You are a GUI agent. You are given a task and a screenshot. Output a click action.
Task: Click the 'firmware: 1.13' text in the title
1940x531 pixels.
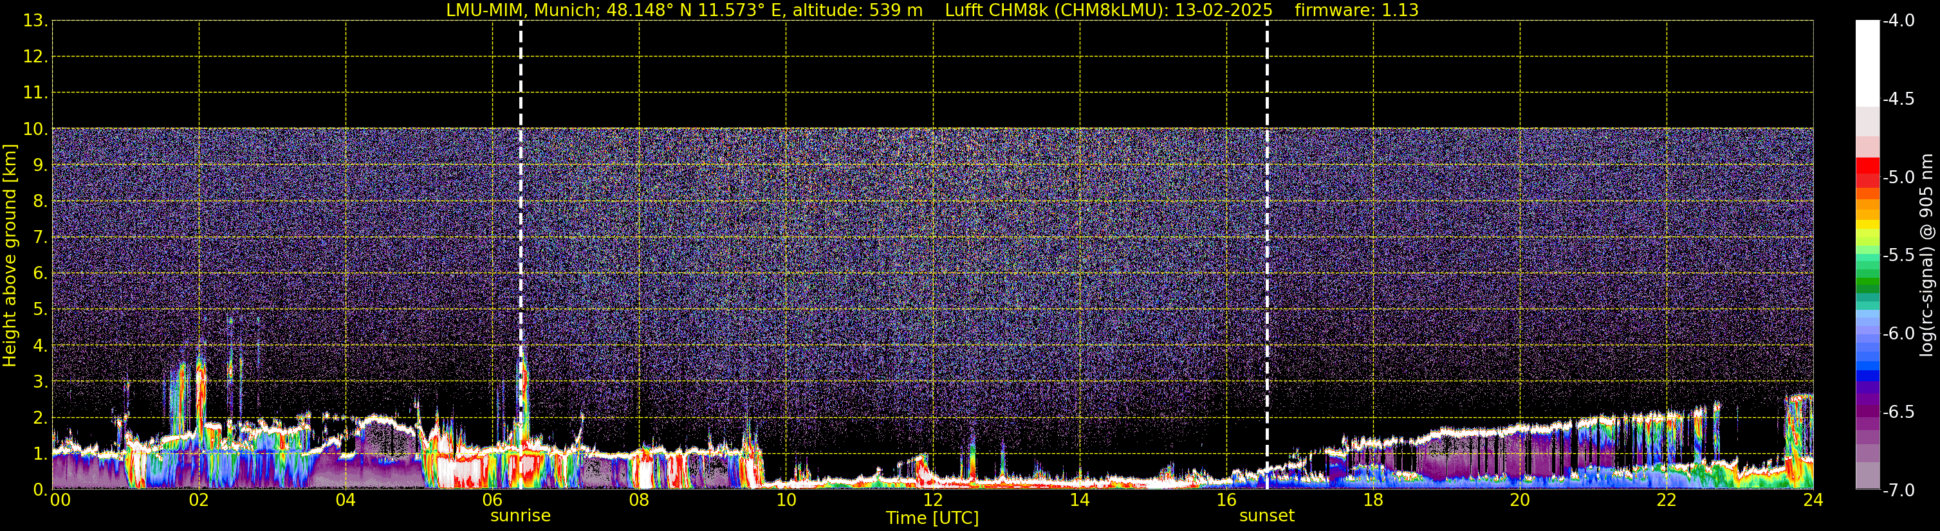pos(1356,10)
